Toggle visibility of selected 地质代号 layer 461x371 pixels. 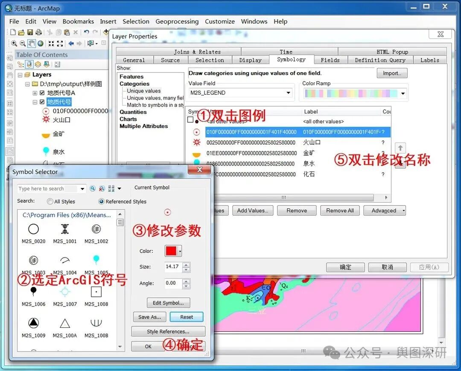42,102
